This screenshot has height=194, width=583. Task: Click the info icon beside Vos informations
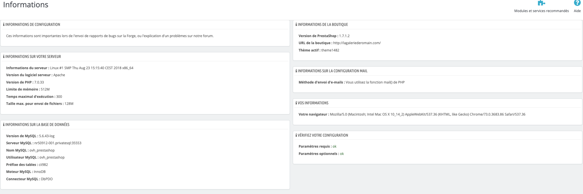[296, 103]
